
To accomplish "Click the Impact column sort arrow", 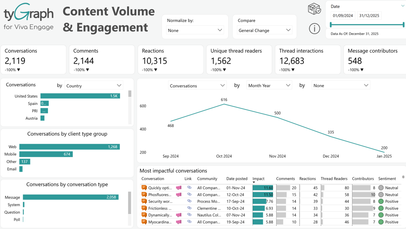I will click(254, 182).
